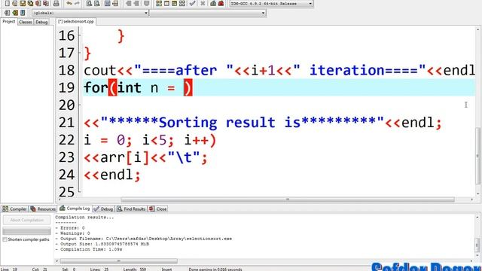Open the bottom panel Debug tab

click(104, 209)
